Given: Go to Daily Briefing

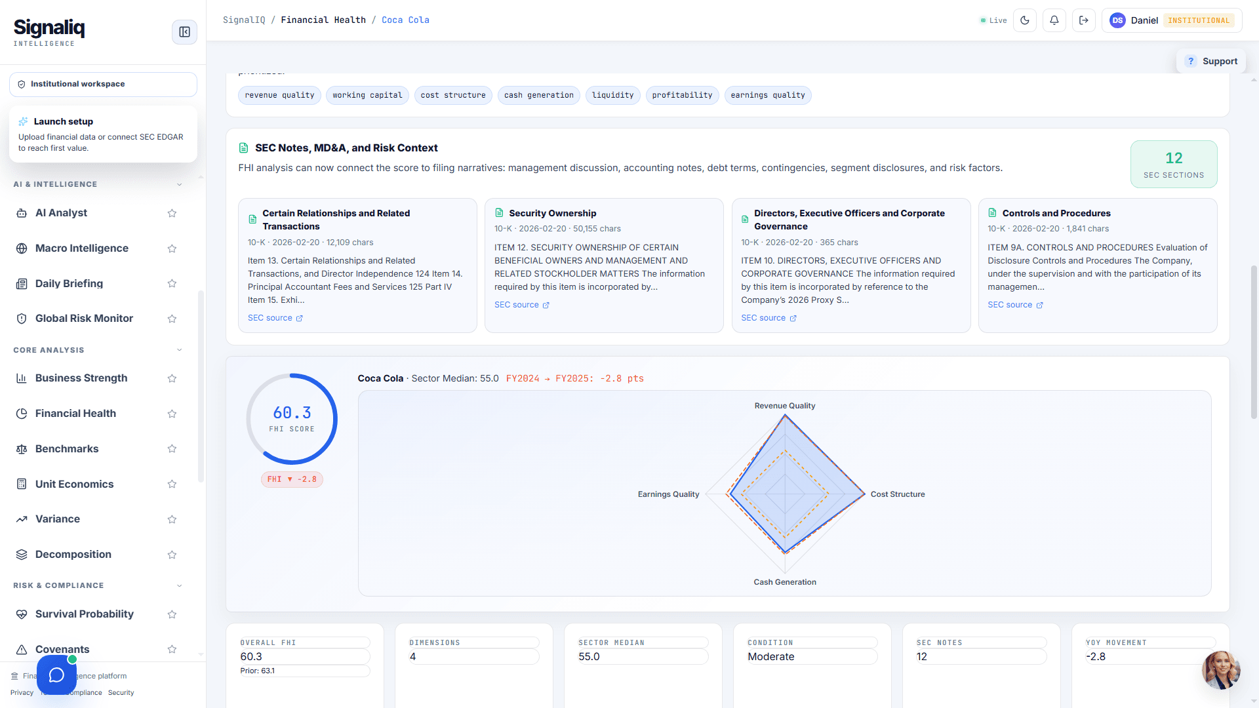Looking at the screenshot, I should tap(69, 284).
